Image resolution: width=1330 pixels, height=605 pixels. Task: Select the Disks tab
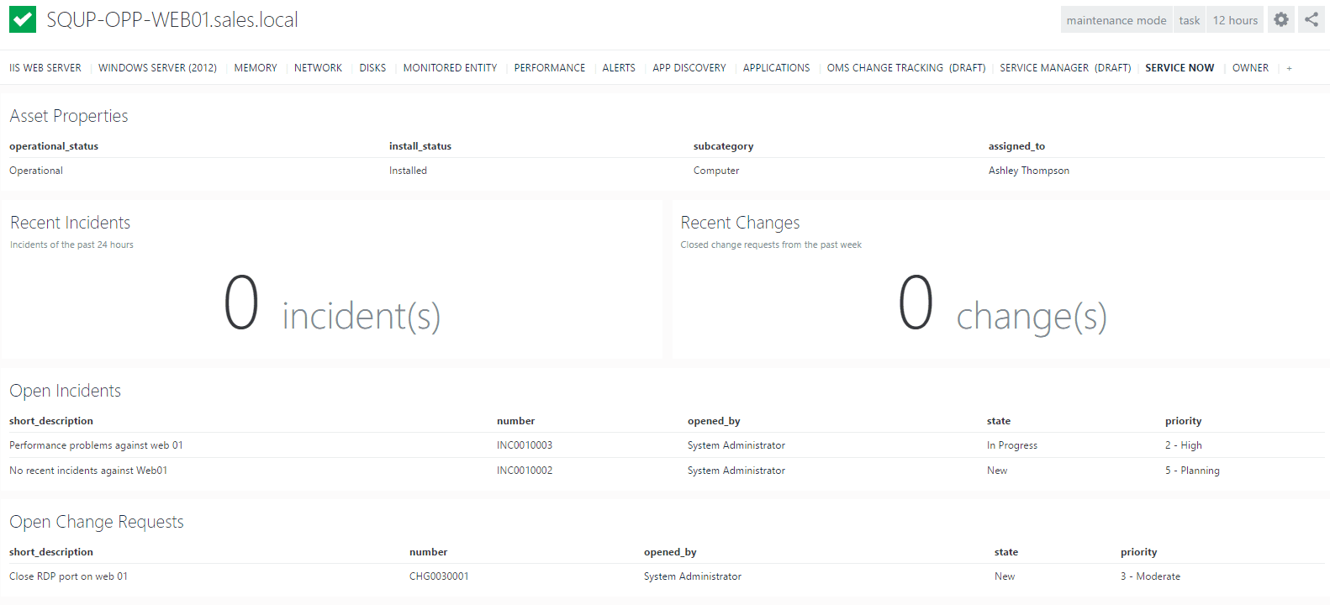click(x=372, y=68)
